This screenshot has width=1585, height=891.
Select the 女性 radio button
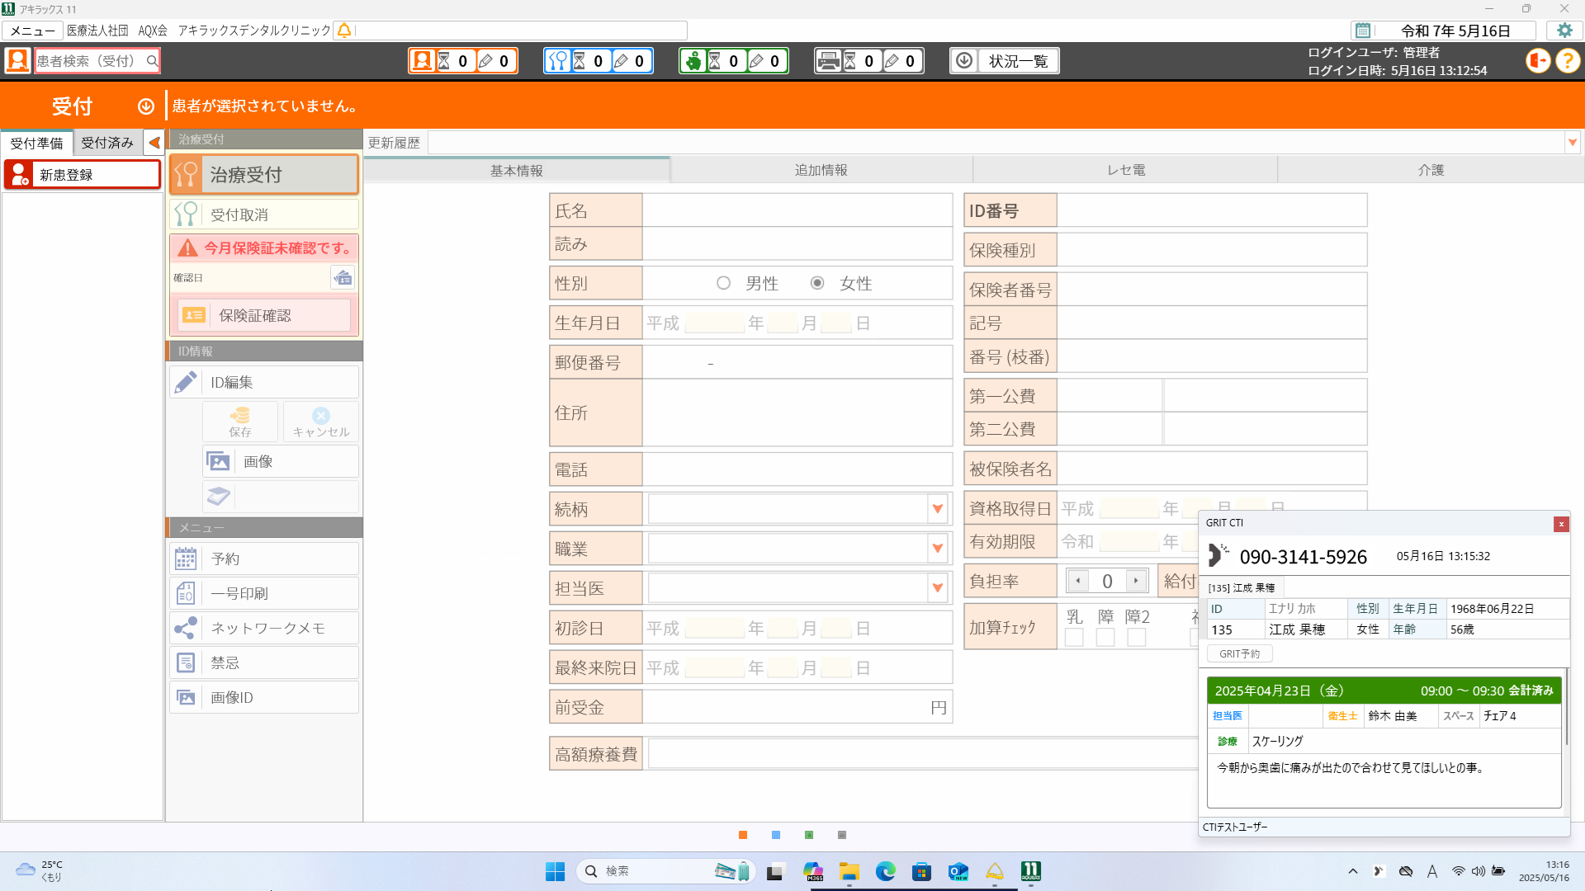(817, 283)
